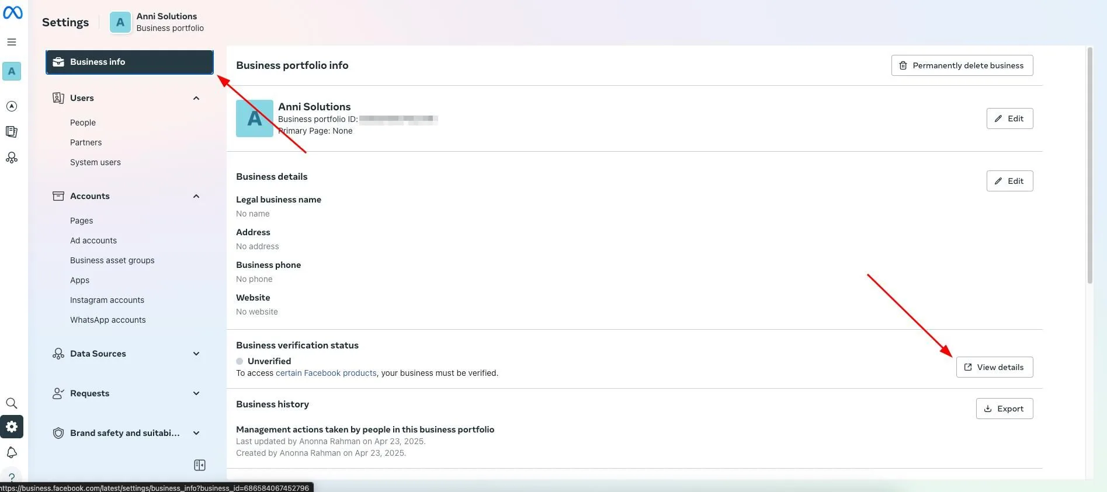This screenshot has width=1107, height=492.
Task: Click the No website value
Action: (257, 312)
